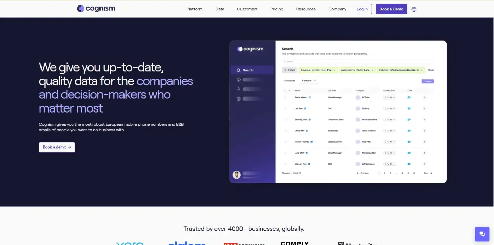Click the Log in button
This screenshot has width=494, height=245.
[x=362, y=9]
